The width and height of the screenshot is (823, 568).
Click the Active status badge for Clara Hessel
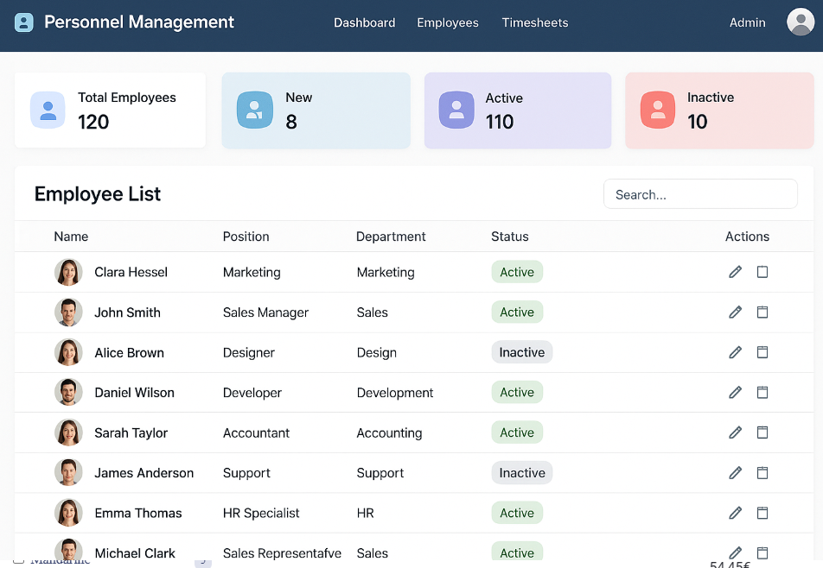click(x=517, y=272)
